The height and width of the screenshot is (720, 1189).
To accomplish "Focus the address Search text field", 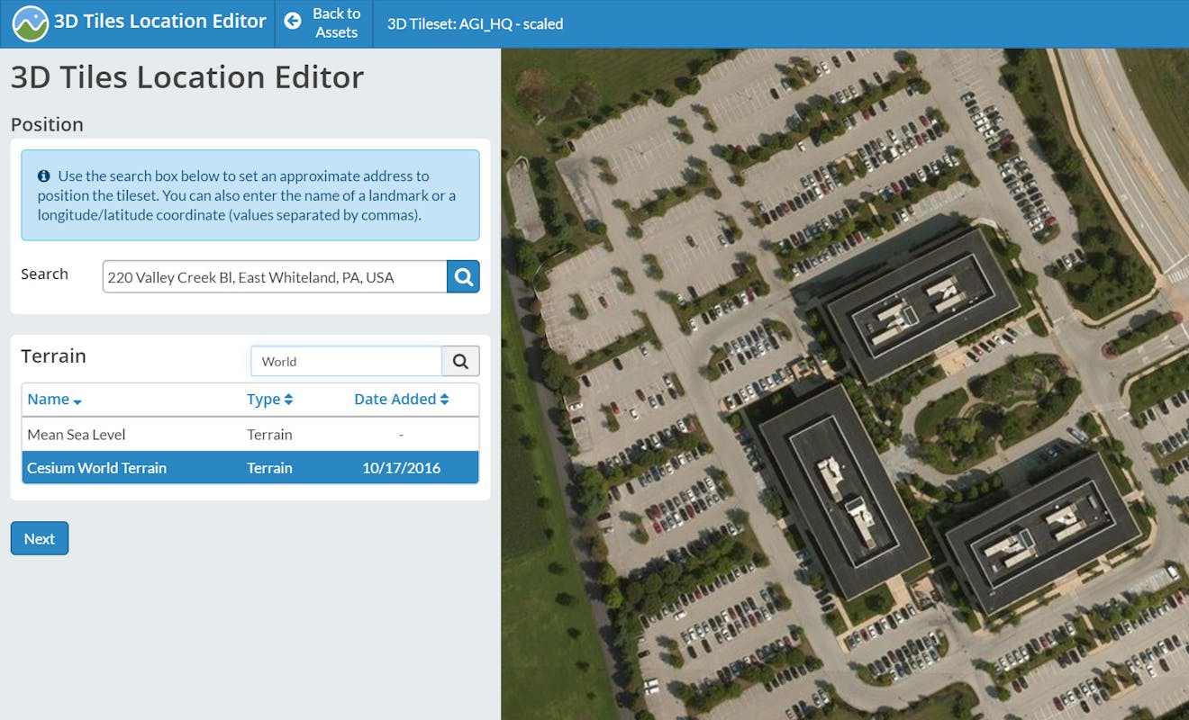I will click(274, 277).
